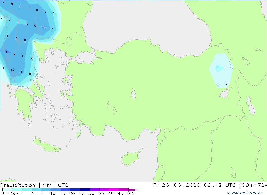The height and width of the screenshot is (195, 267).
Task: Click the legend label '20'
Action: (72, 193)
